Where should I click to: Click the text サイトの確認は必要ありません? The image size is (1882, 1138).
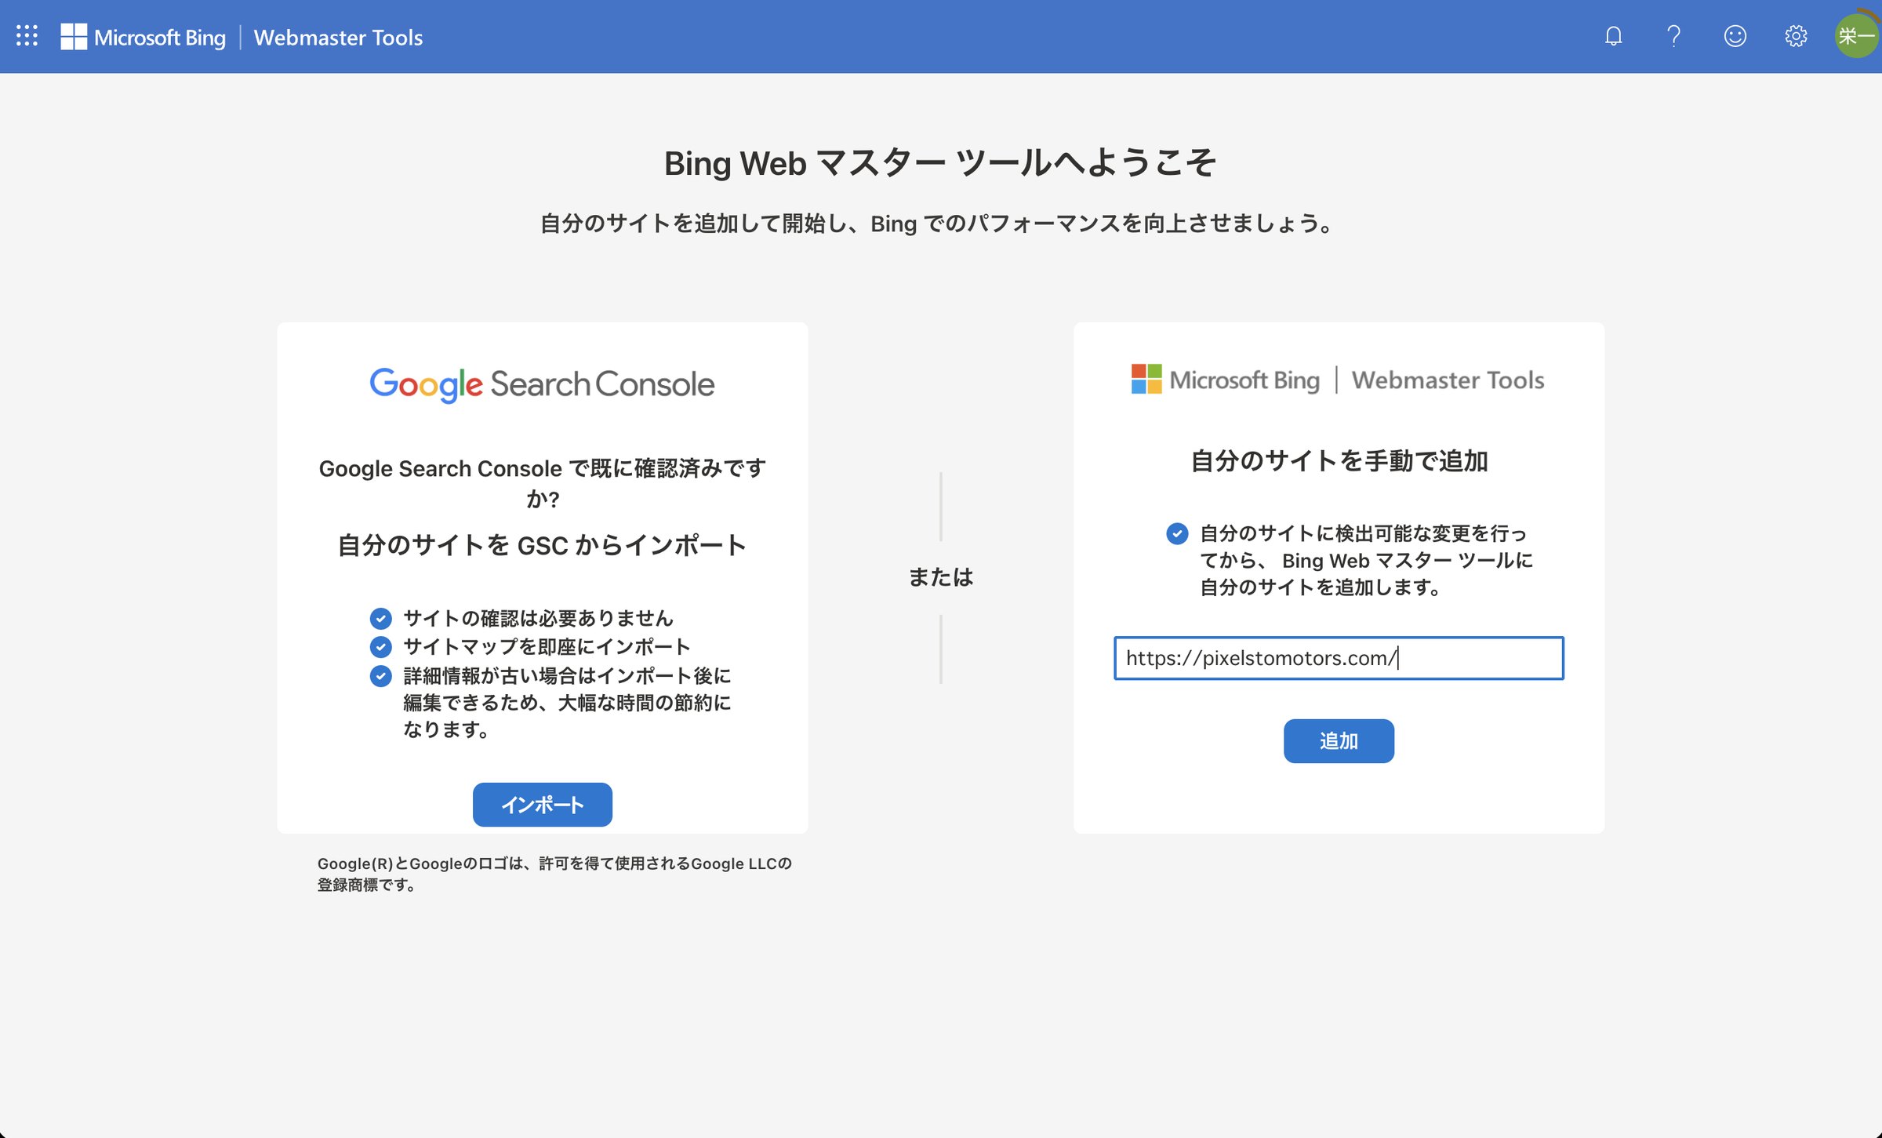click(538, 619)
